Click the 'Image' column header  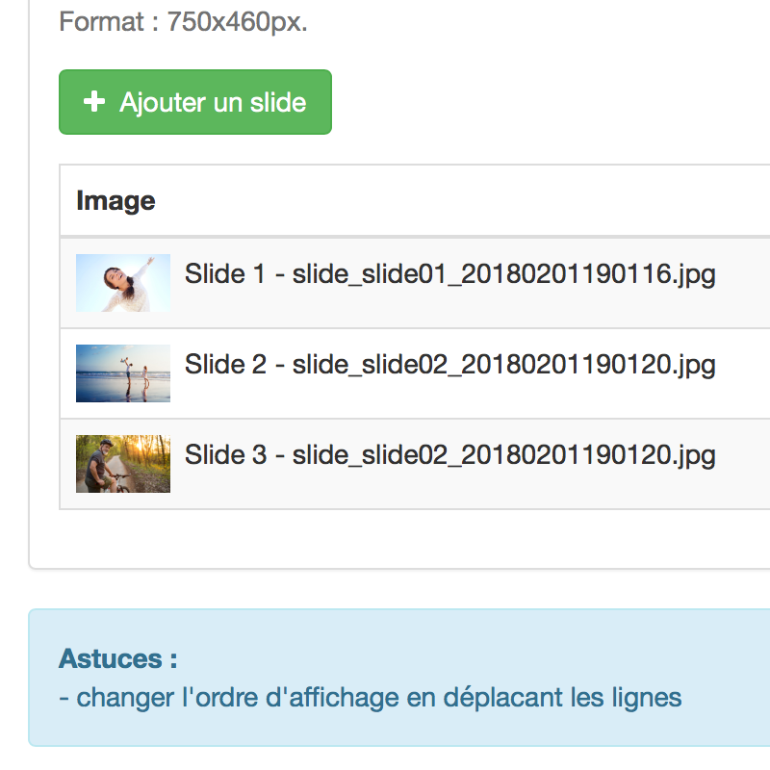click(115, 201)
